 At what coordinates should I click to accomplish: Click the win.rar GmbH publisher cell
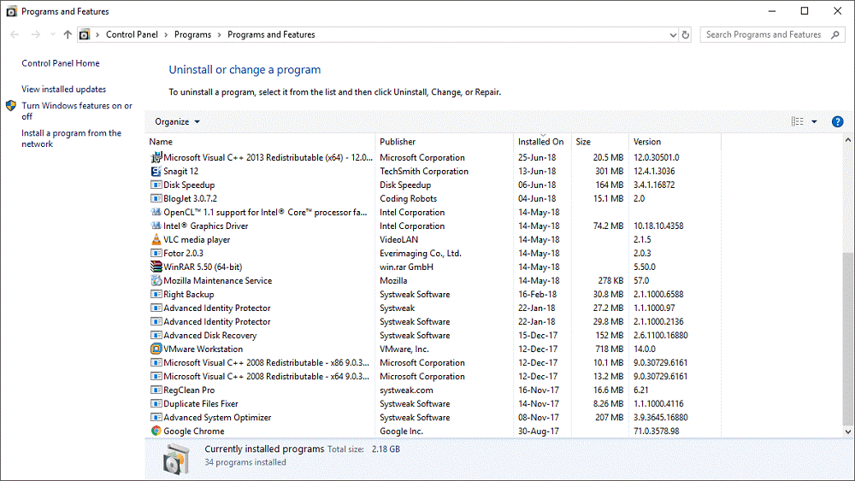[x=406, y=267]
